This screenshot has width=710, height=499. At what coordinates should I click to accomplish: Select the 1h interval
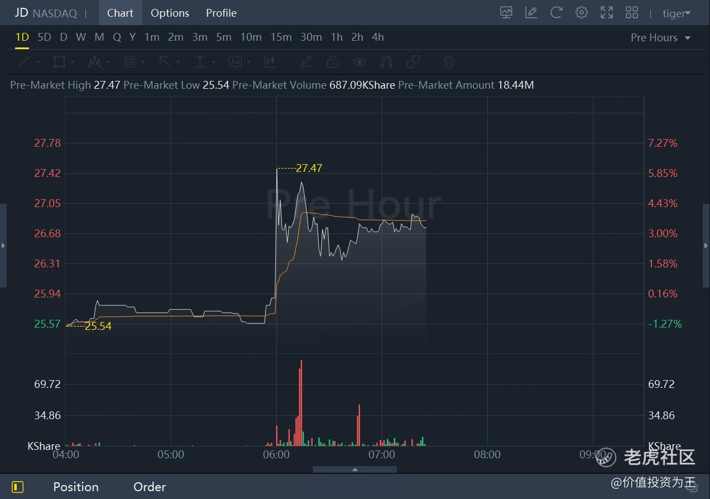(337, 37)
